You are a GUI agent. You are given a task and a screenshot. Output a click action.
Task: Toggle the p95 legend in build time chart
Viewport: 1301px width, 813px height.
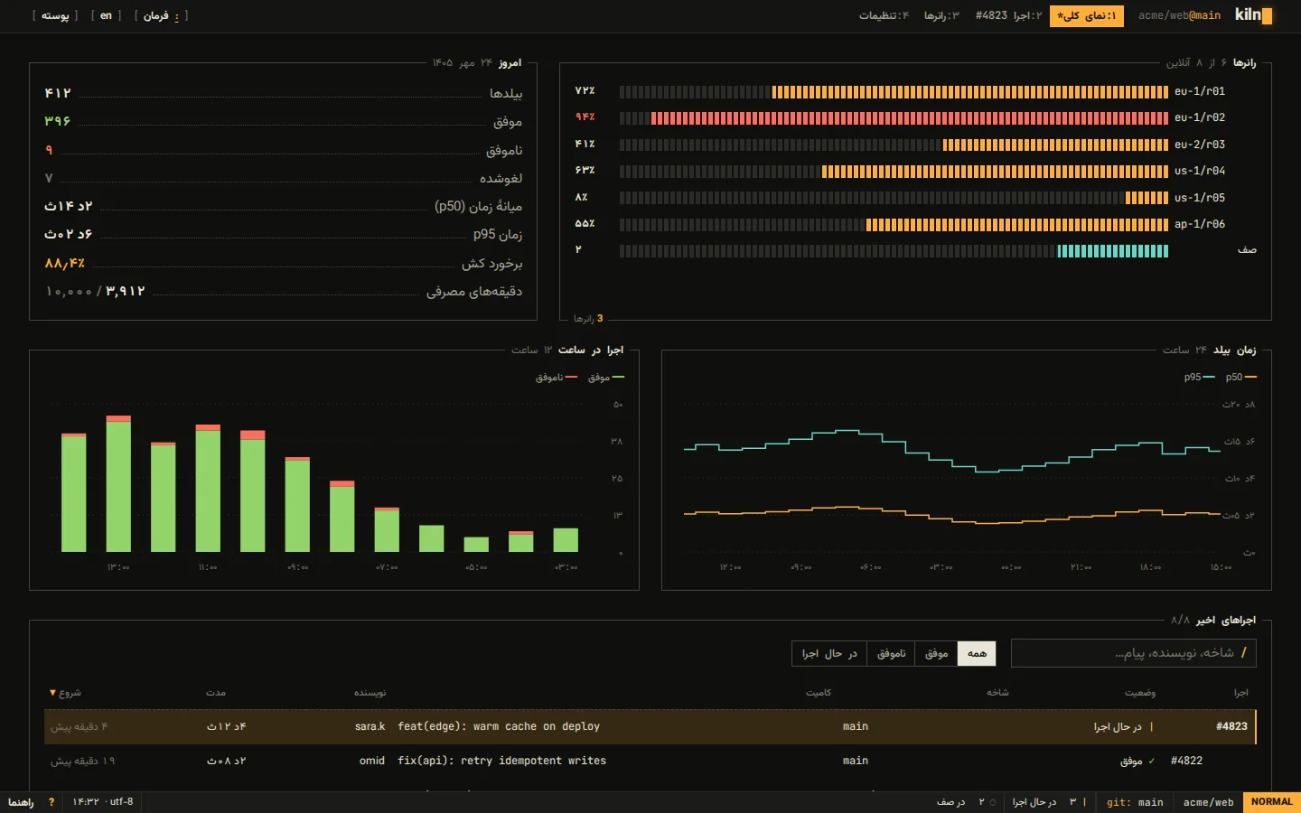(x=1199, y=377)
